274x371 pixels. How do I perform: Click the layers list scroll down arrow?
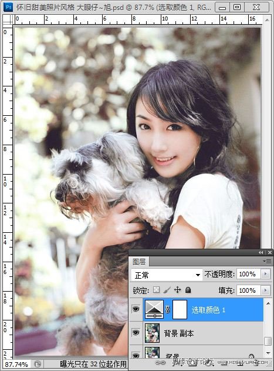pos(268,353)
